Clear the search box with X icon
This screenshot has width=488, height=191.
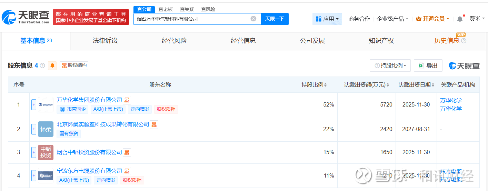click(253, 19)
